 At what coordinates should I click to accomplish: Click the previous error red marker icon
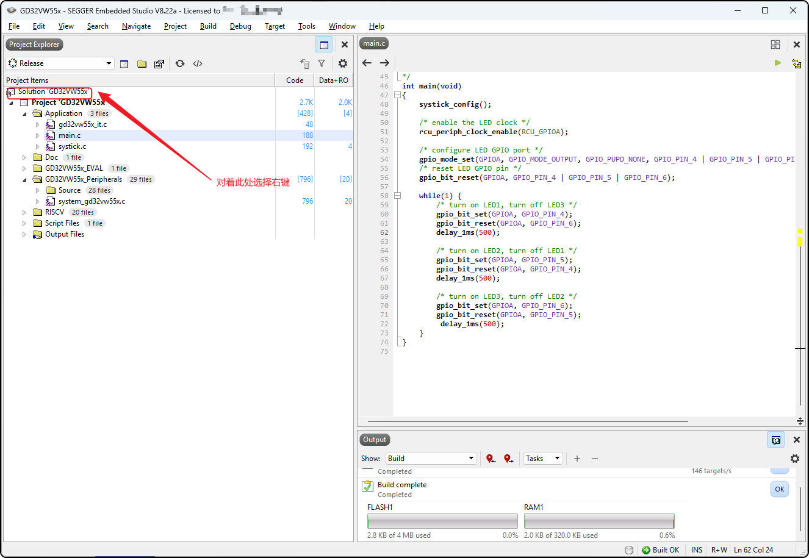click(x=491, y=459)
